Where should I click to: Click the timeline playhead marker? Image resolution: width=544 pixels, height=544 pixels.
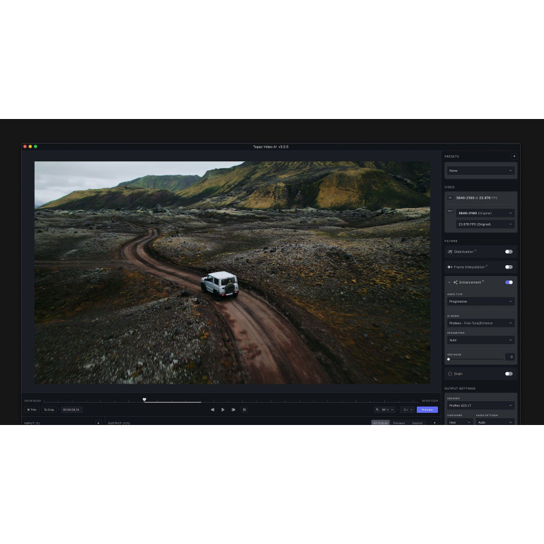coord(144,400)
